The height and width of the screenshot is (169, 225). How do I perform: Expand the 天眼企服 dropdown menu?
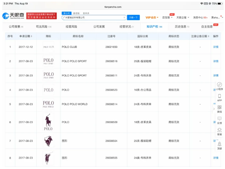point(183,17)
